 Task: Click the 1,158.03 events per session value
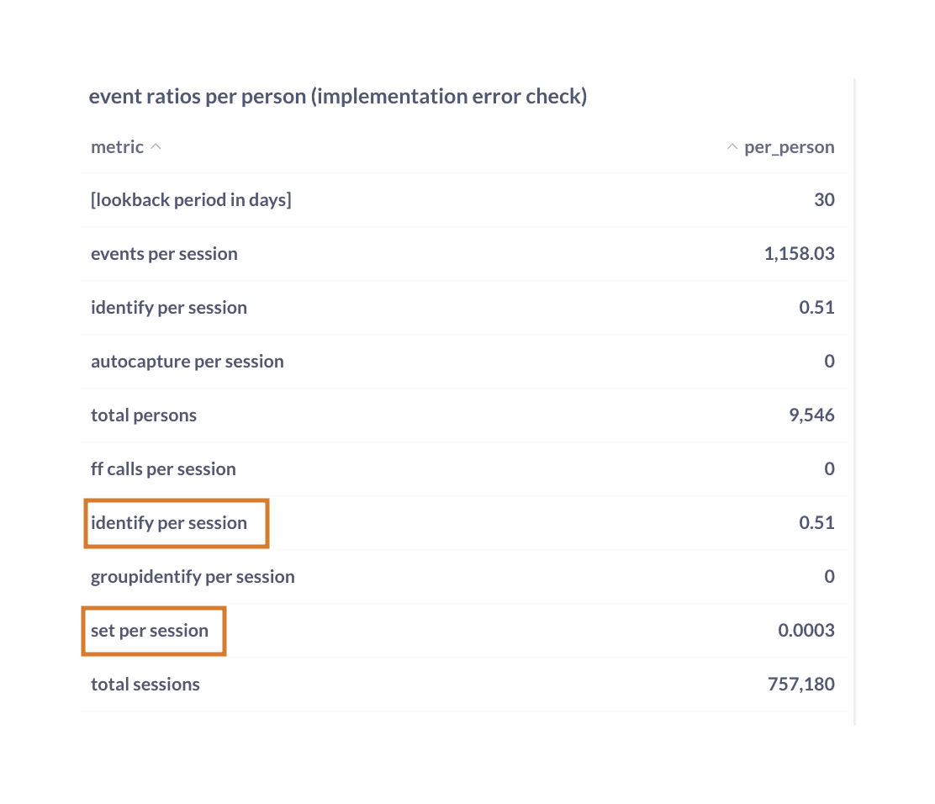799,253
